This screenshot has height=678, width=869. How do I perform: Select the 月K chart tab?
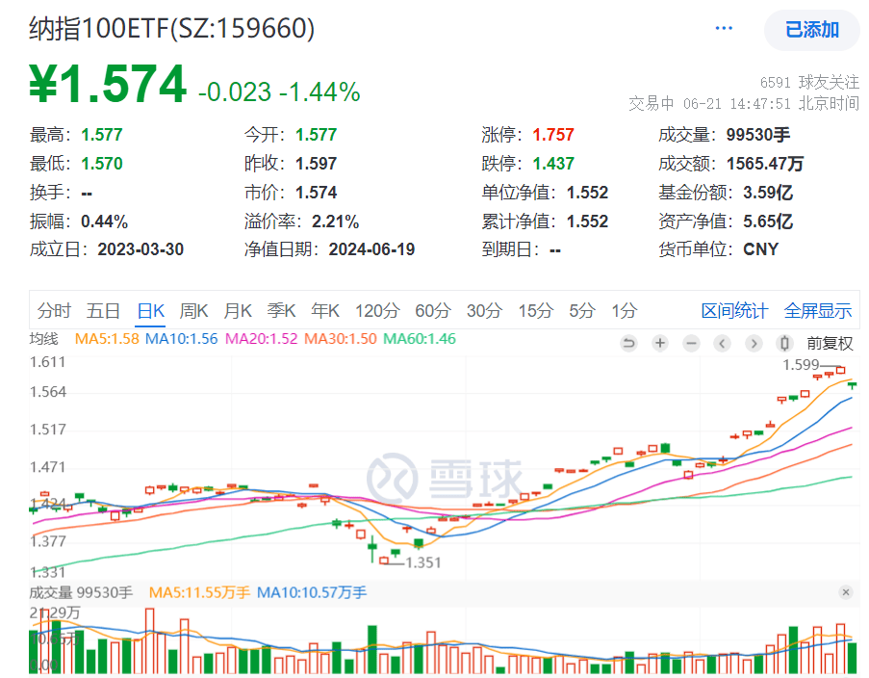238,311
